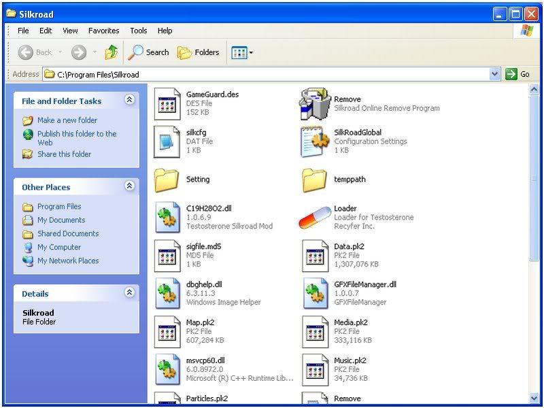Click the Data.pk2 file name text

(349, 246)
